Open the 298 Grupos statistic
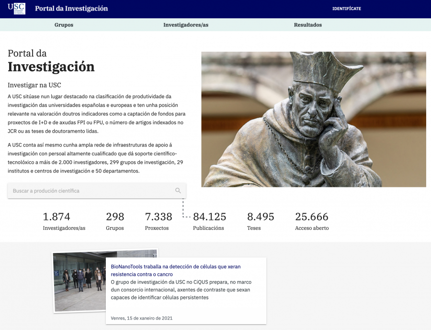This screenshot has width=431, height=330. click(x=115, y=221)
